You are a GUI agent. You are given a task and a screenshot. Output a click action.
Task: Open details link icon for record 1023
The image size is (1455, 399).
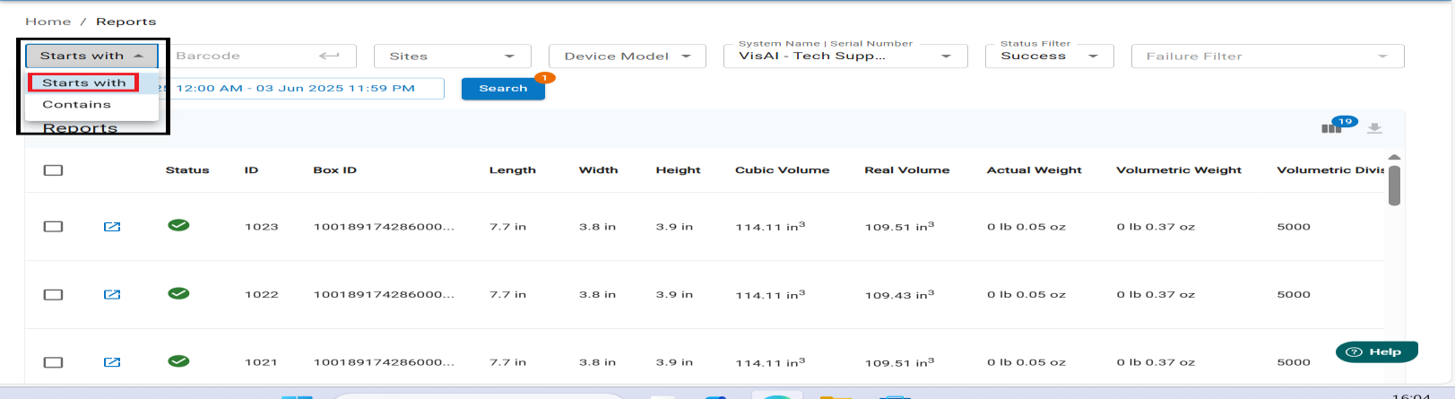click(x=112, y=227)
